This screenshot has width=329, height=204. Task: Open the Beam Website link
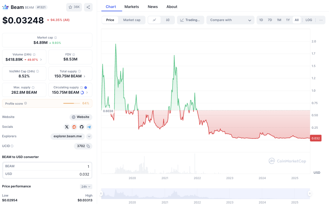(x=81, y=117)
